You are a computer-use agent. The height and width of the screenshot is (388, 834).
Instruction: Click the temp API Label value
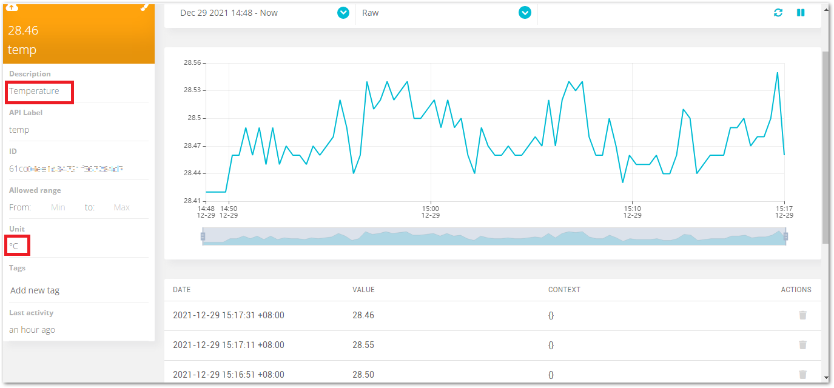pos(19,130)
